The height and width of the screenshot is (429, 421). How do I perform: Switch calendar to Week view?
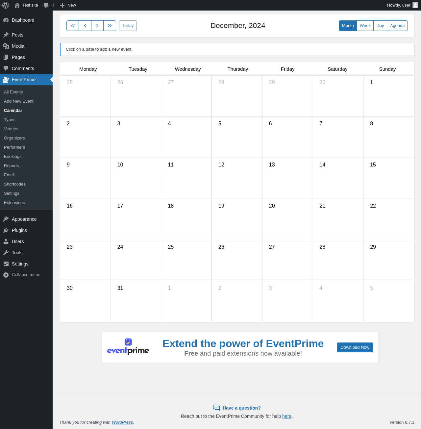365,26
